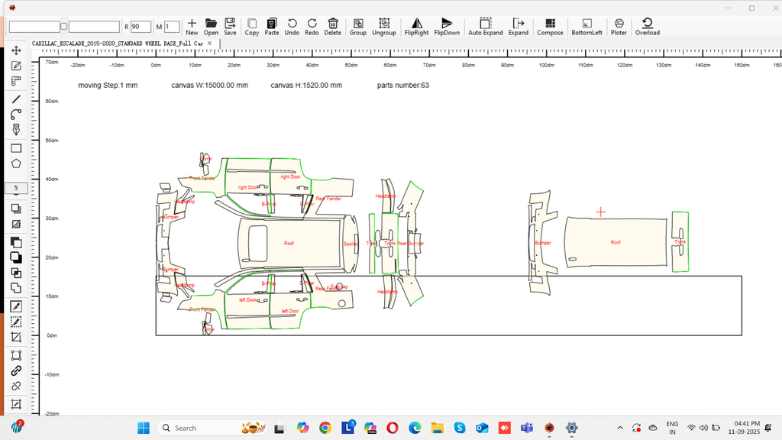The width and height of the screenshot is (782, 440).
Task: Select the line drawing tool
Action: pos(16,99)
